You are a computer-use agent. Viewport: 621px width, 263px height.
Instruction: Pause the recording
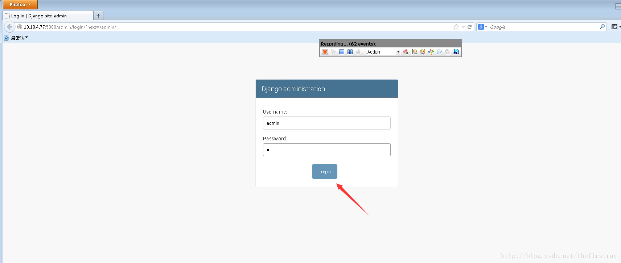click(350, 52)
